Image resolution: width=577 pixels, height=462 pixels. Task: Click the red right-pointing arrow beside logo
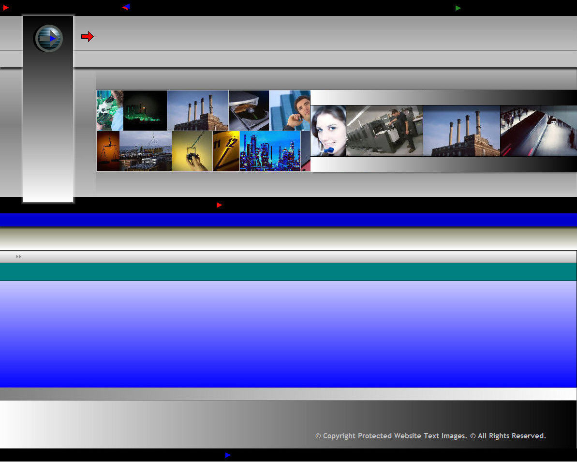pyautogui.click(x=87, y=37)
